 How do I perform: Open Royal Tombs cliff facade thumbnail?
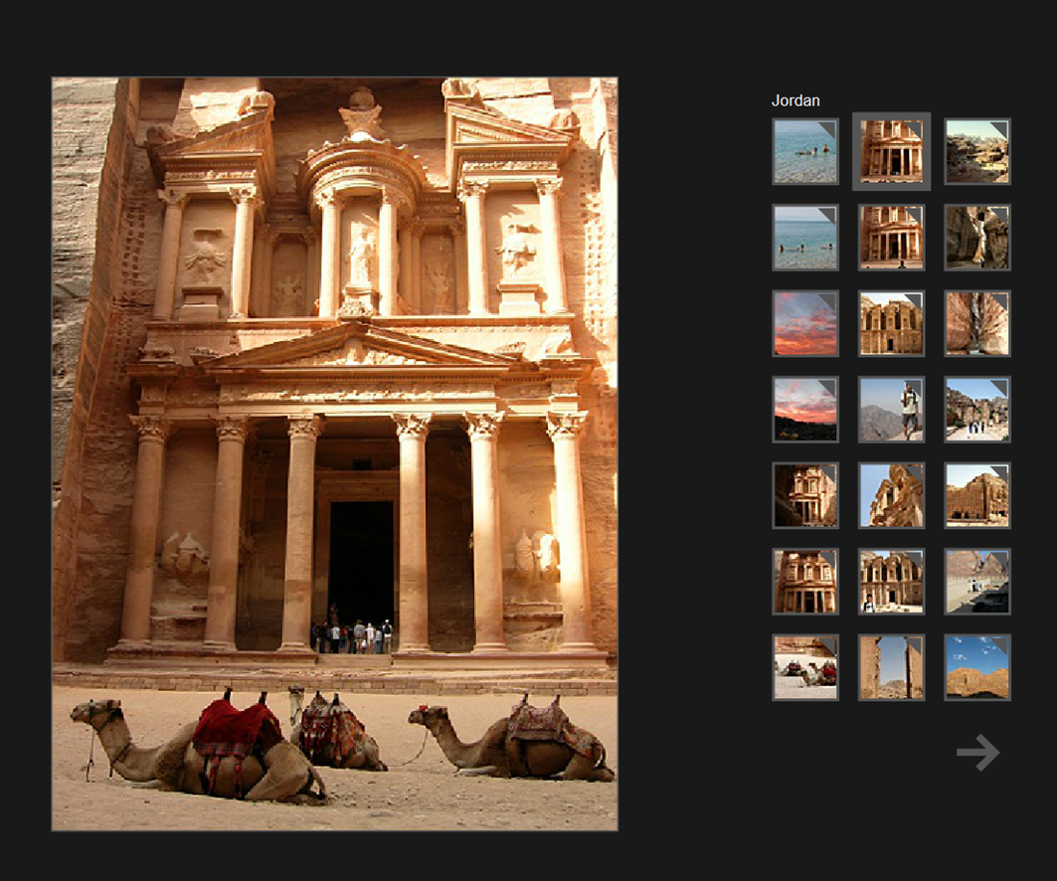click(x=977, y=495)
